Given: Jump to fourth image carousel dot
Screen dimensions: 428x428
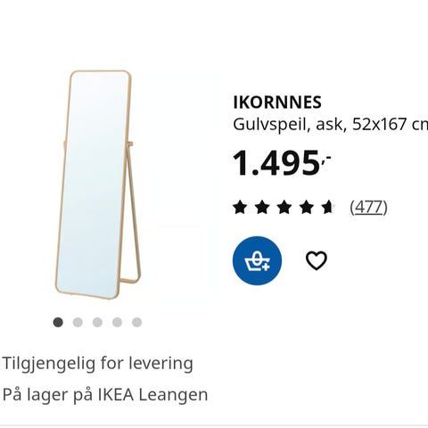Looking at the screenshot, I should tap(117, 322).
